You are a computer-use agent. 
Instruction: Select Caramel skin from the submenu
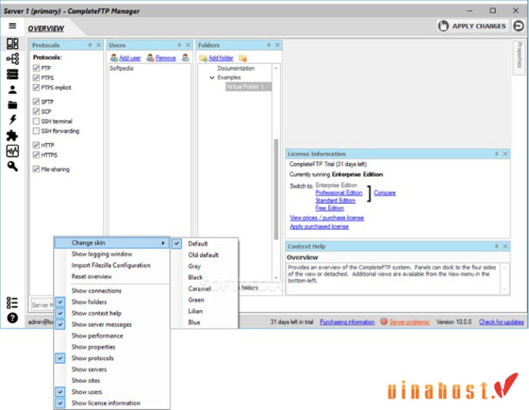[x=200, y=289]
